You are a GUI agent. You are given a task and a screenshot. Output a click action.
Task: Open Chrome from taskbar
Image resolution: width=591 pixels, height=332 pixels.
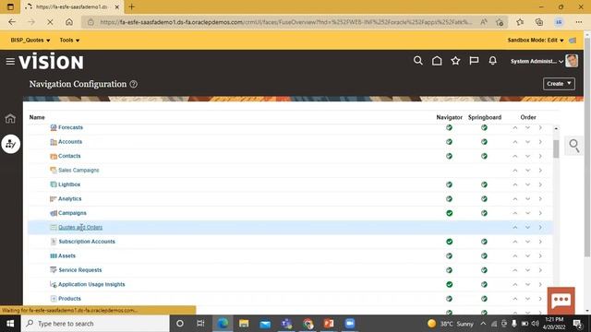pyautogui.click(x=308, y=324)
